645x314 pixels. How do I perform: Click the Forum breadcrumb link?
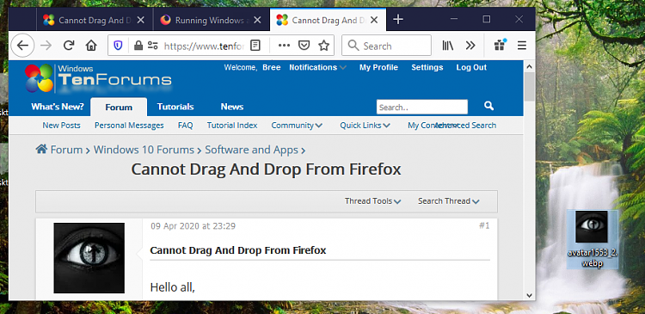click(x=66, y=150)
